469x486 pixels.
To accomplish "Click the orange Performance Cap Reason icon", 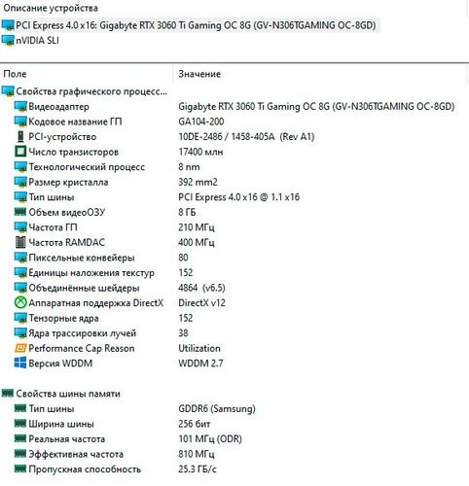I will point(20,348).
